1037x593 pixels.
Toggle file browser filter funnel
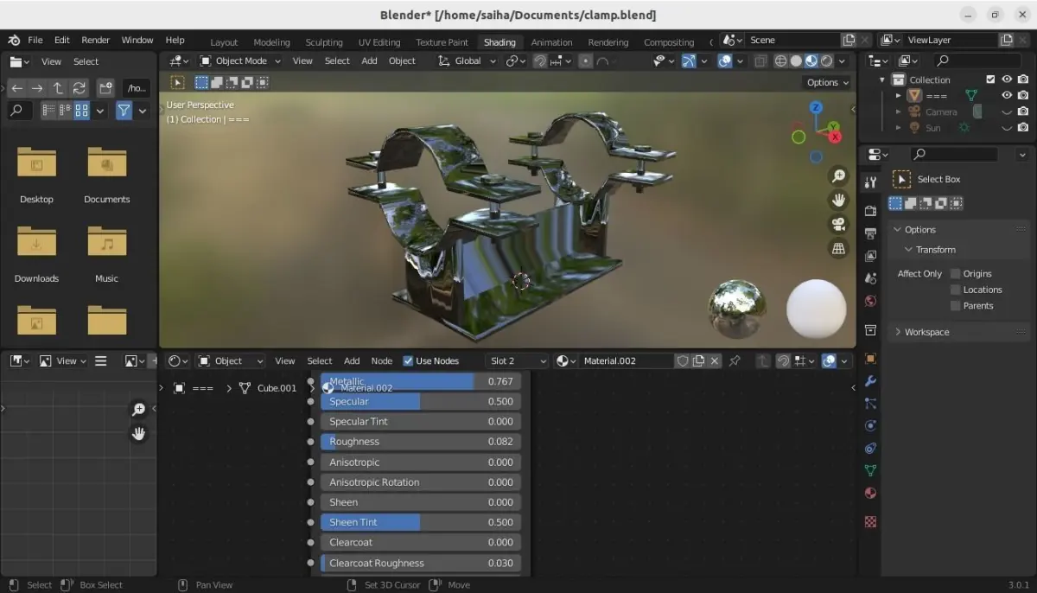[x=124, y=111]
